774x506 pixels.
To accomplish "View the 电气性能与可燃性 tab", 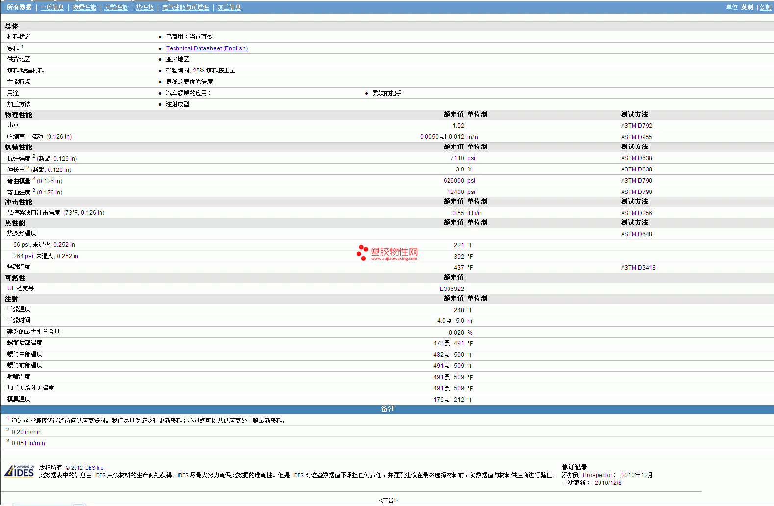I will (x=185, y=7).
